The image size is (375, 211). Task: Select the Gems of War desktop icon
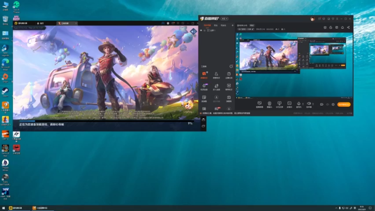pyautogui.click(x=5, y=151)
